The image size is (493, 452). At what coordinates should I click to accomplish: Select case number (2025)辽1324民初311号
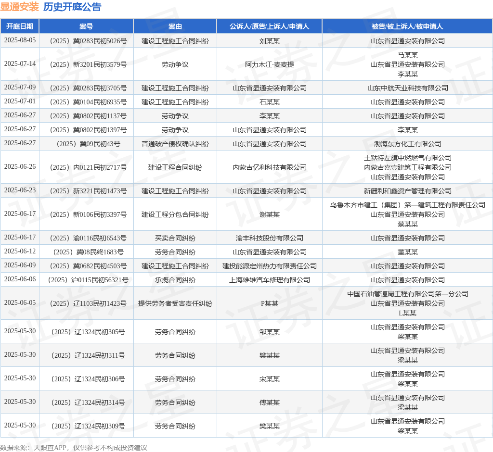(x=87, y=355)
